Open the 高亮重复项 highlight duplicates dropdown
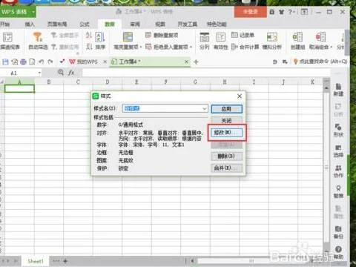The height and width of the screenshot is (267, 356). point(128,41)
